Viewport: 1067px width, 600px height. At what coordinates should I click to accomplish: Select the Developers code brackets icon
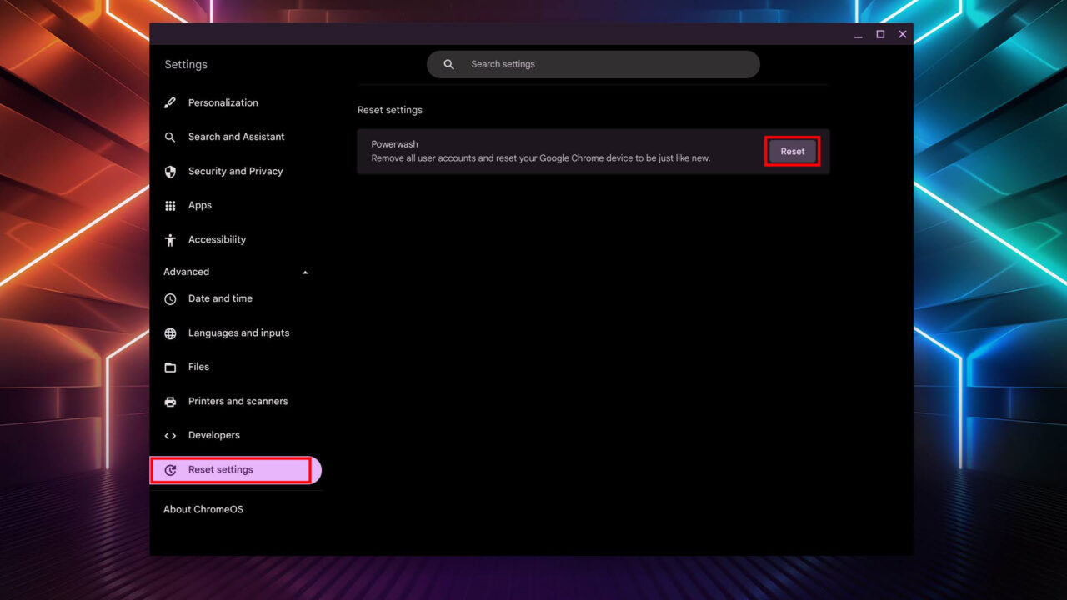click(x=169, y=435)
